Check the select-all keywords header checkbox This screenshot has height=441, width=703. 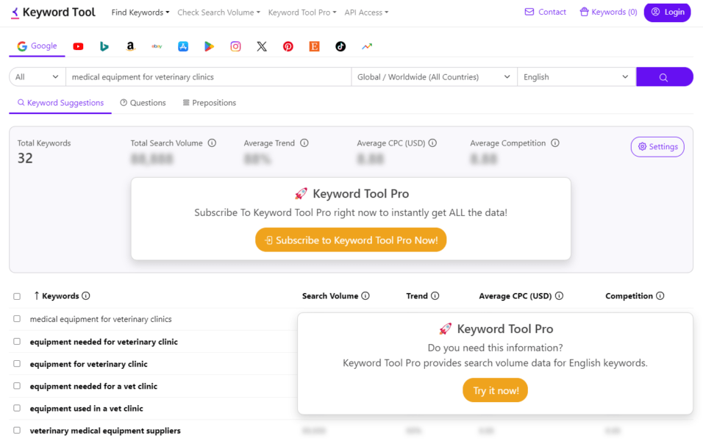pyautogui.click(x=18, y=295)
